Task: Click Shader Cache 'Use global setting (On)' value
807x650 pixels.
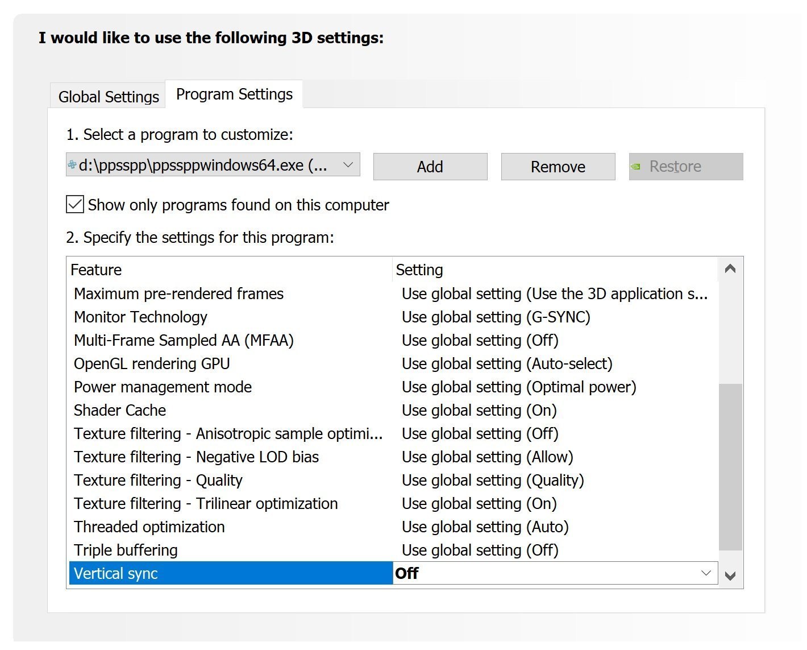Action: (479, 410)
